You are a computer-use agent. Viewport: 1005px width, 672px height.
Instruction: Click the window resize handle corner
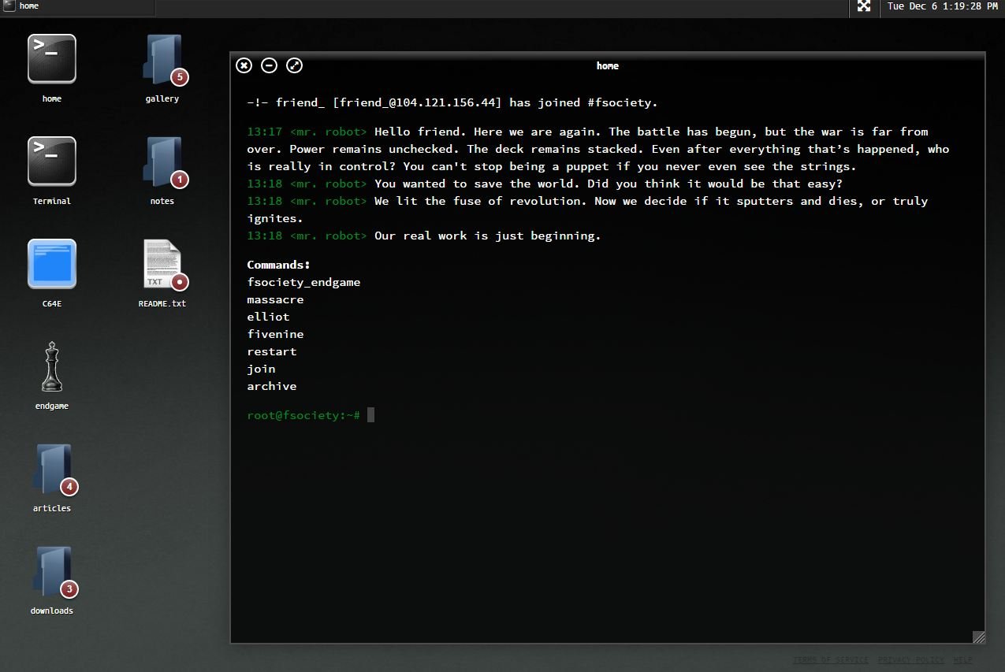[x=978, y=637]
